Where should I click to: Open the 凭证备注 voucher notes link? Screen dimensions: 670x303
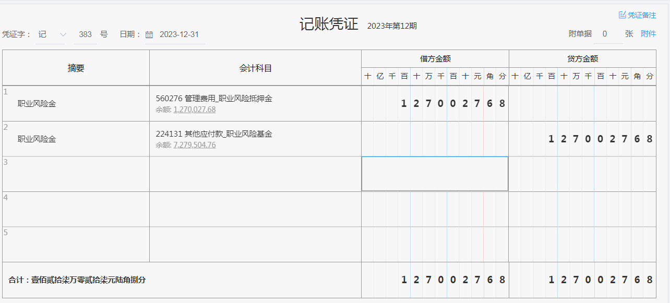coord(641,15)
